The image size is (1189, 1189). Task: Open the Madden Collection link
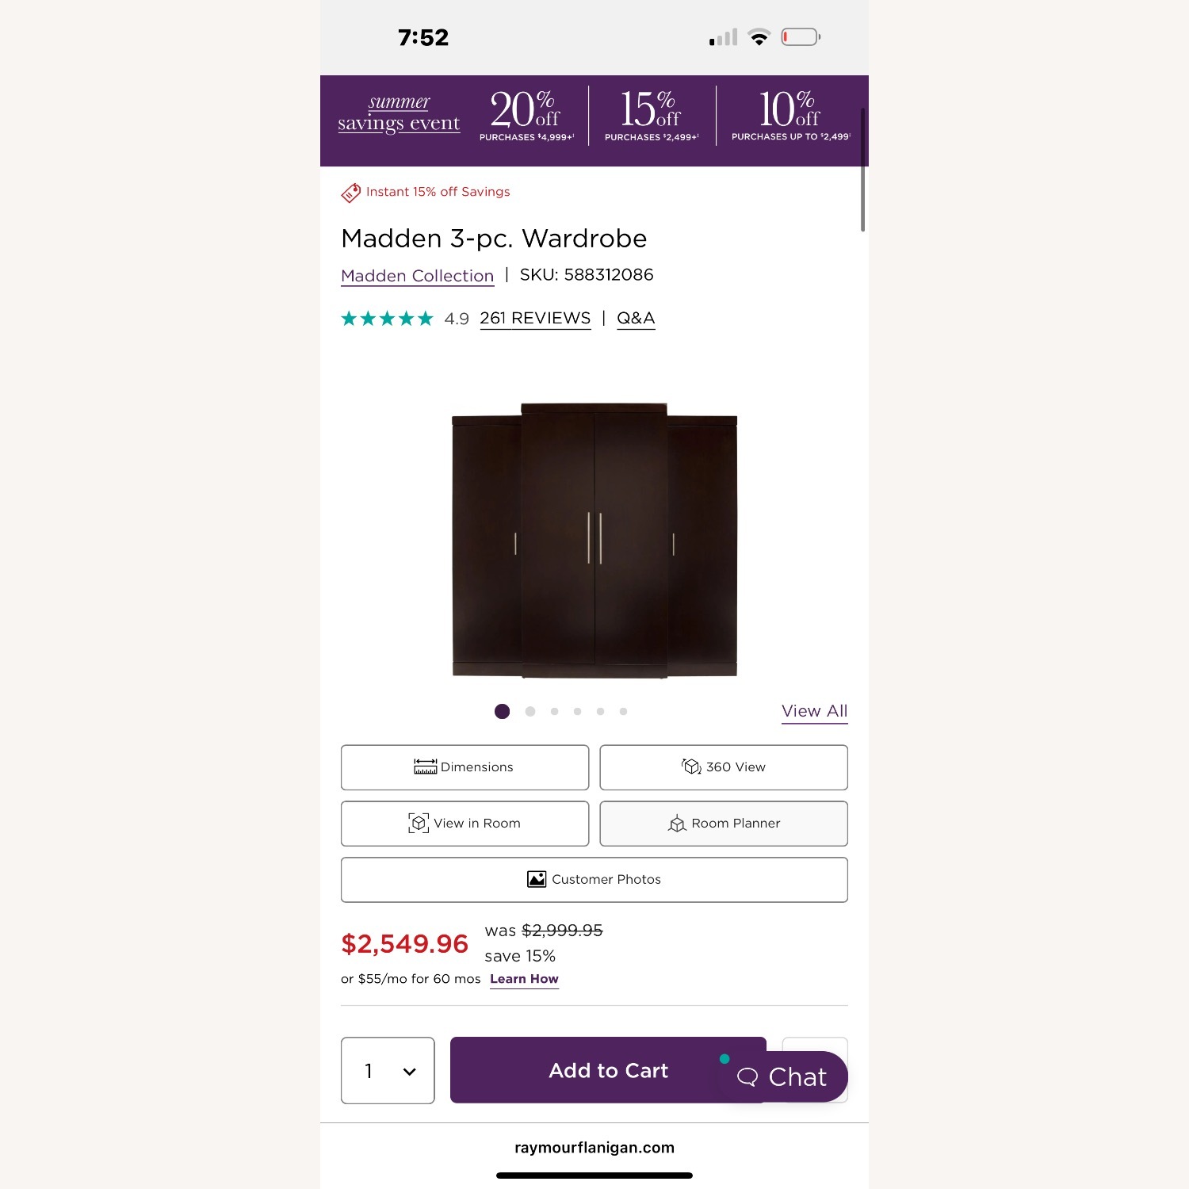pyautogui.click(x=417, y=276)
